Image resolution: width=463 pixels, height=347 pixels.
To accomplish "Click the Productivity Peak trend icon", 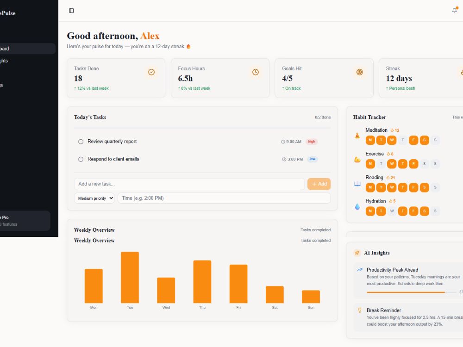I will (360, 270).
